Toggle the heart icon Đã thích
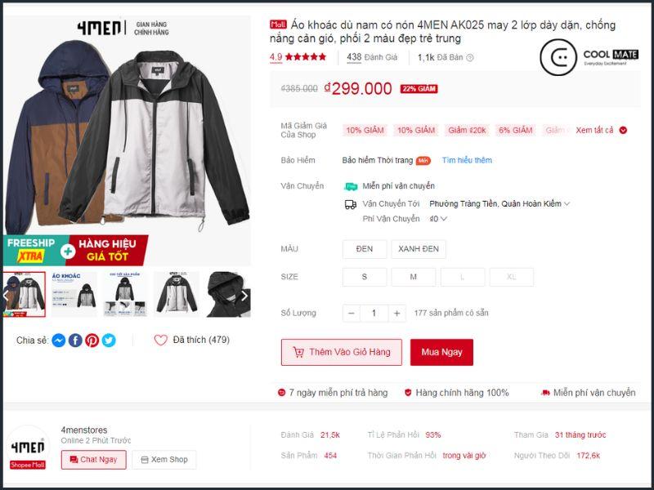The height and width of the screenshot is (490, 654). coord(160,340)
